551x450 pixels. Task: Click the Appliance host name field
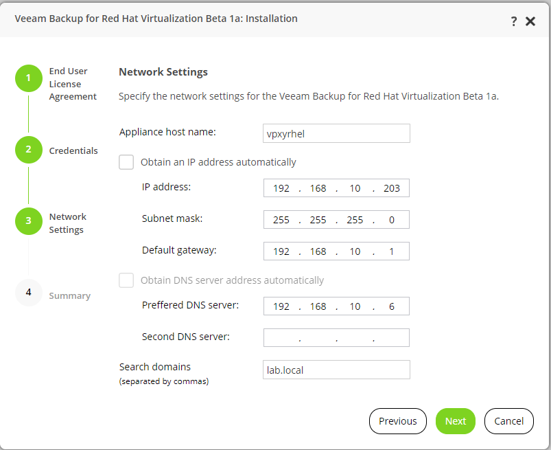click(336, 133)
